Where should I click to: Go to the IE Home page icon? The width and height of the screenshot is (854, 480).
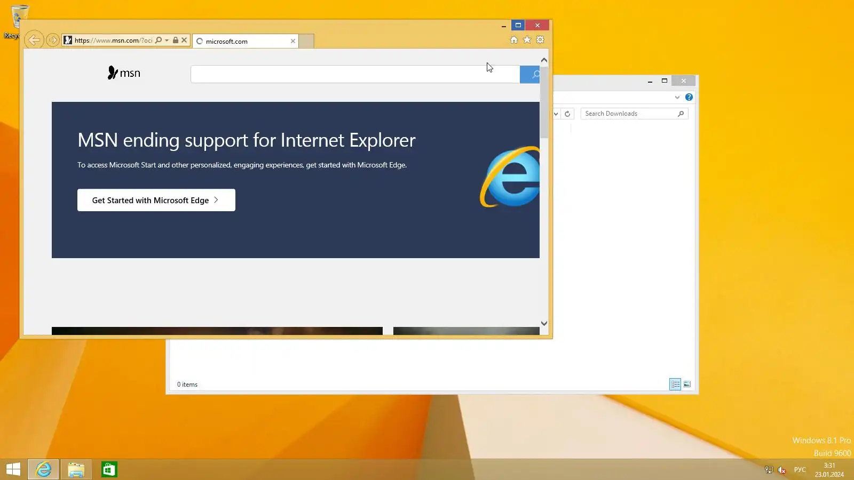514,40
